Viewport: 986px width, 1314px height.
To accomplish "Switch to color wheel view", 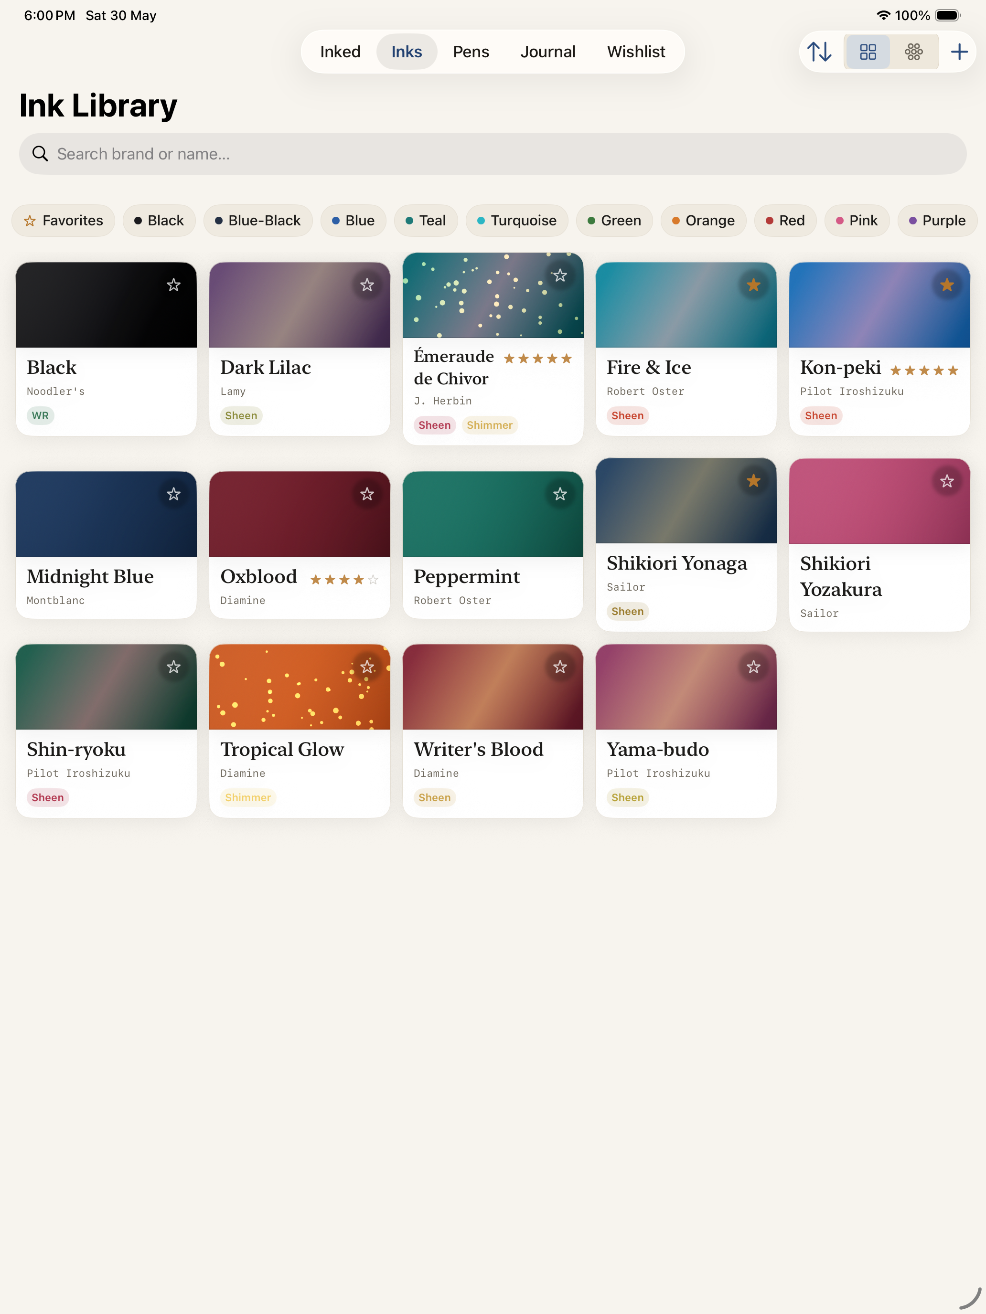I will click(x=913, y=52).
